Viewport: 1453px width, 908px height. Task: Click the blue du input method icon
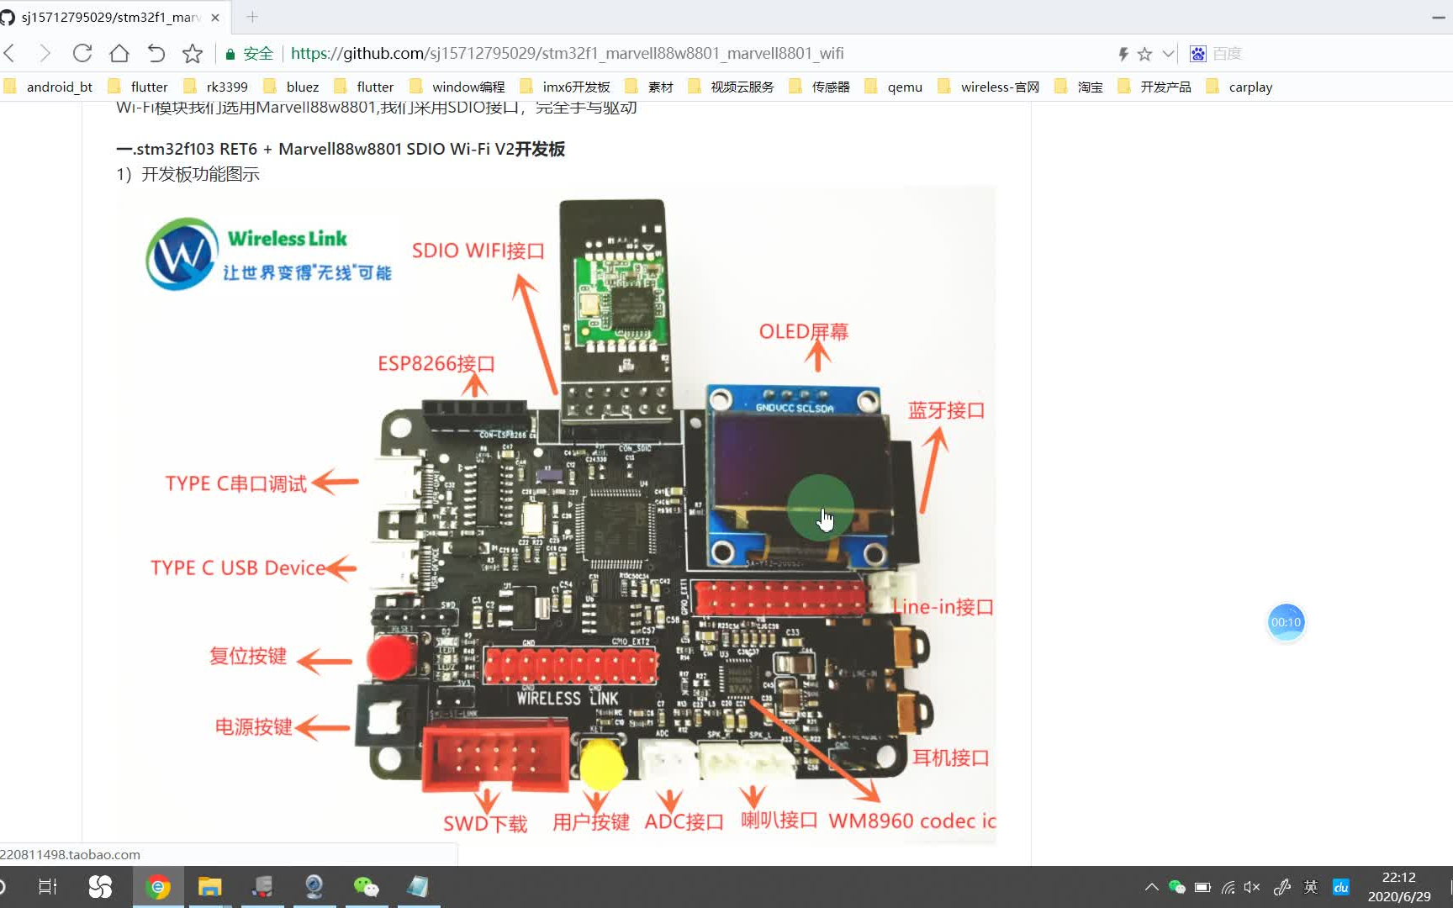(x=1341, y=887)
